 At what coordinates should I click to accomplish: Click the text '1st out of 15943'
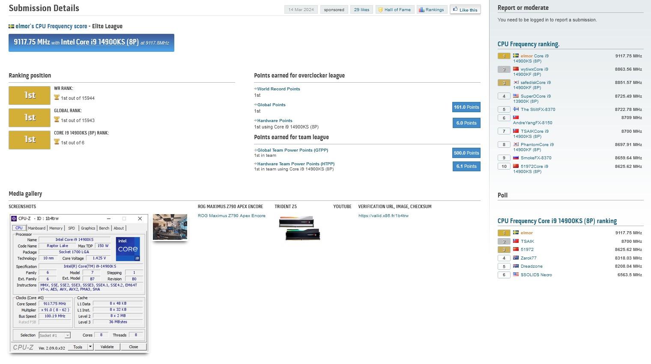pyautogui.click(x=78, y=120)
